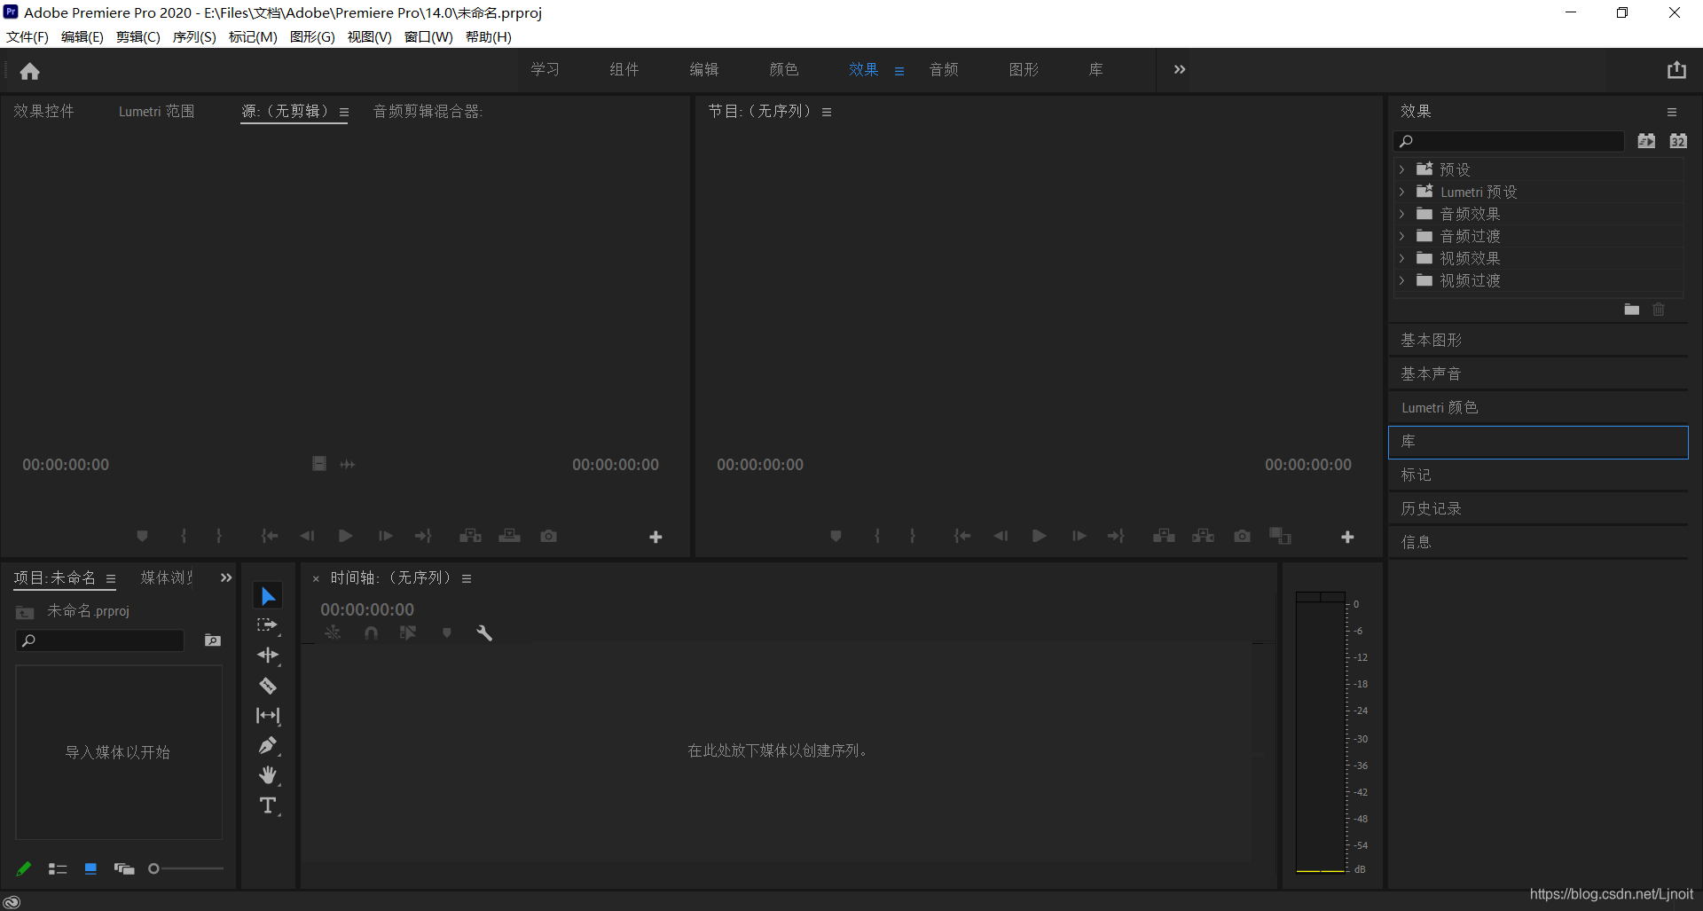Select the Razor tool

pos(268,686)
